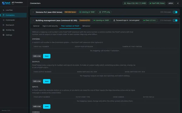
Task: Click the INPUTS section heading
Action: coord(35,87)
